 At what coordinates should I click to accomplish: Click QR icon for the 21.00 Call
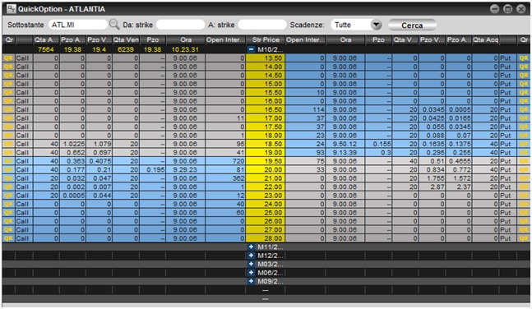pyautogui.click(x=8, y=178)
